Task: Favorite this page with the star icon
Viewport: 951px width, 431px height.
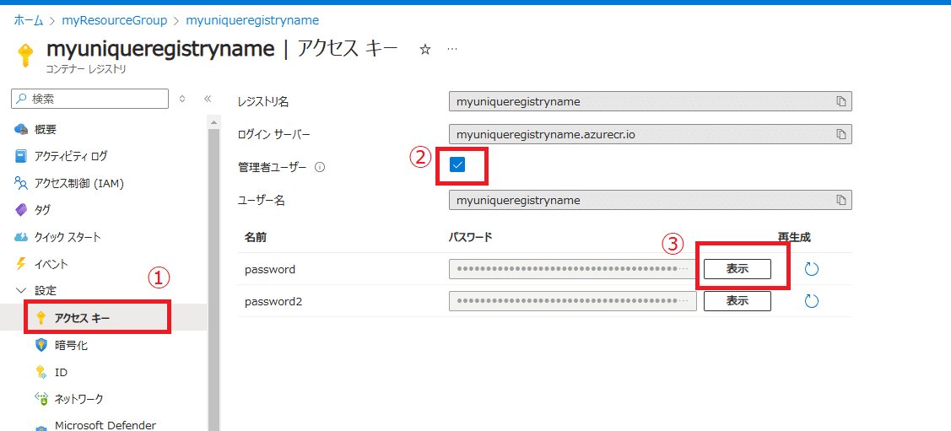Action: (425, 50)
